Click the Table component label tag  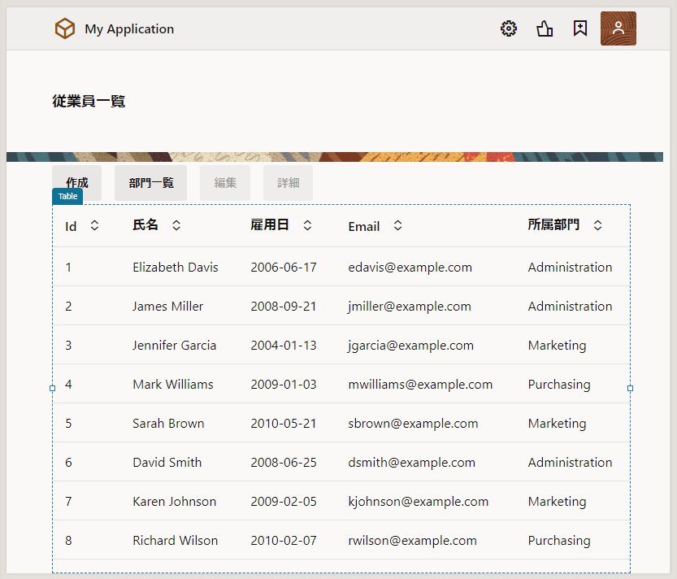pyautogui.click(x=67, y=197)
